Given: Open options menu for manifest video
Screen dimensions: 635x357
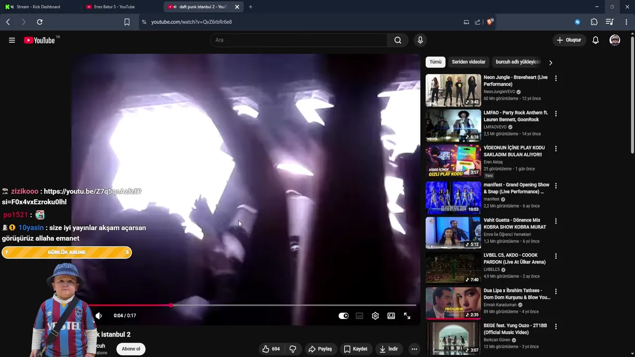Looking at the screenshot, I should pos(556,186).
